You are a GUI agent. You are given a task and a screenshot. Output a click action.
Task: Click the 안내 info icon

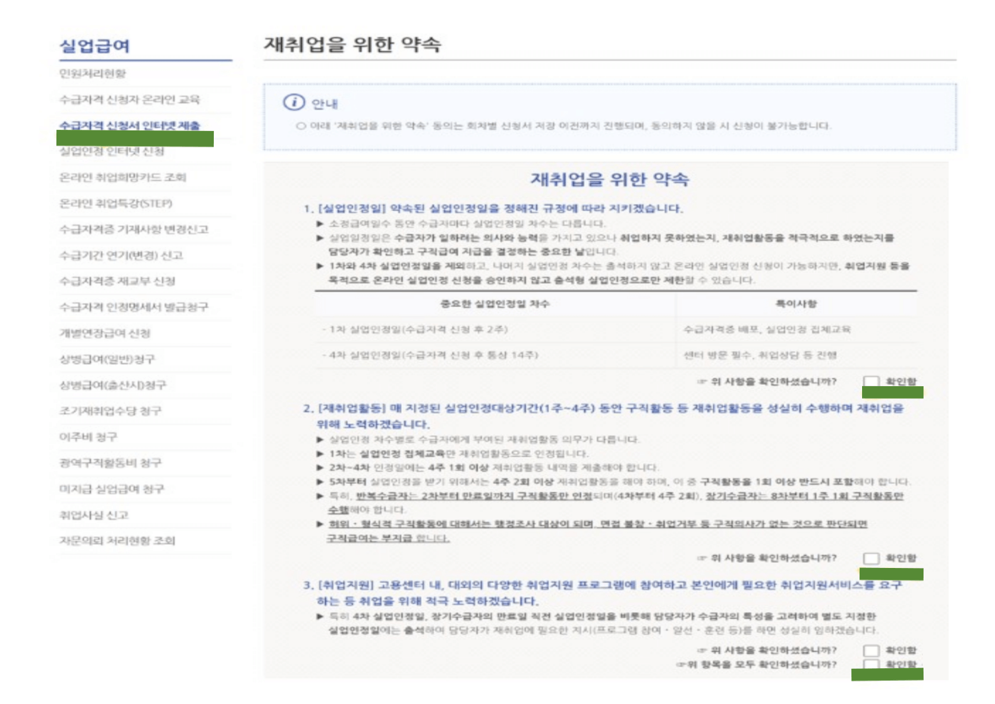(293, 102)
